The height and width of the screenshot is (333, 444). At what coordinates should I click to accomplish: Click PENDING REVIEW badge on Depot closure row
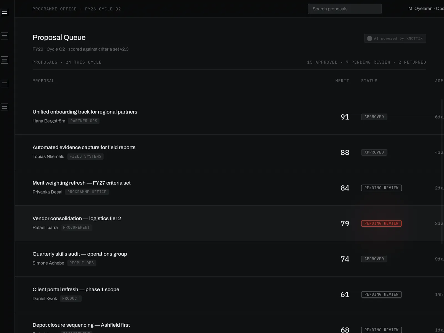(x=381, y=330)
